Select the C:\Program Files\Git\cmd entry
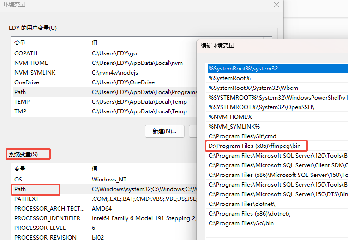Viewport: 348px width, 240px height. coord(242,136)
